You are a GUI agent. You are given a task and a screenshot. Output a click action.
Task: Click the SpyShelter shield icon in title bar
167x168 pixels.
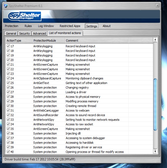6,6
